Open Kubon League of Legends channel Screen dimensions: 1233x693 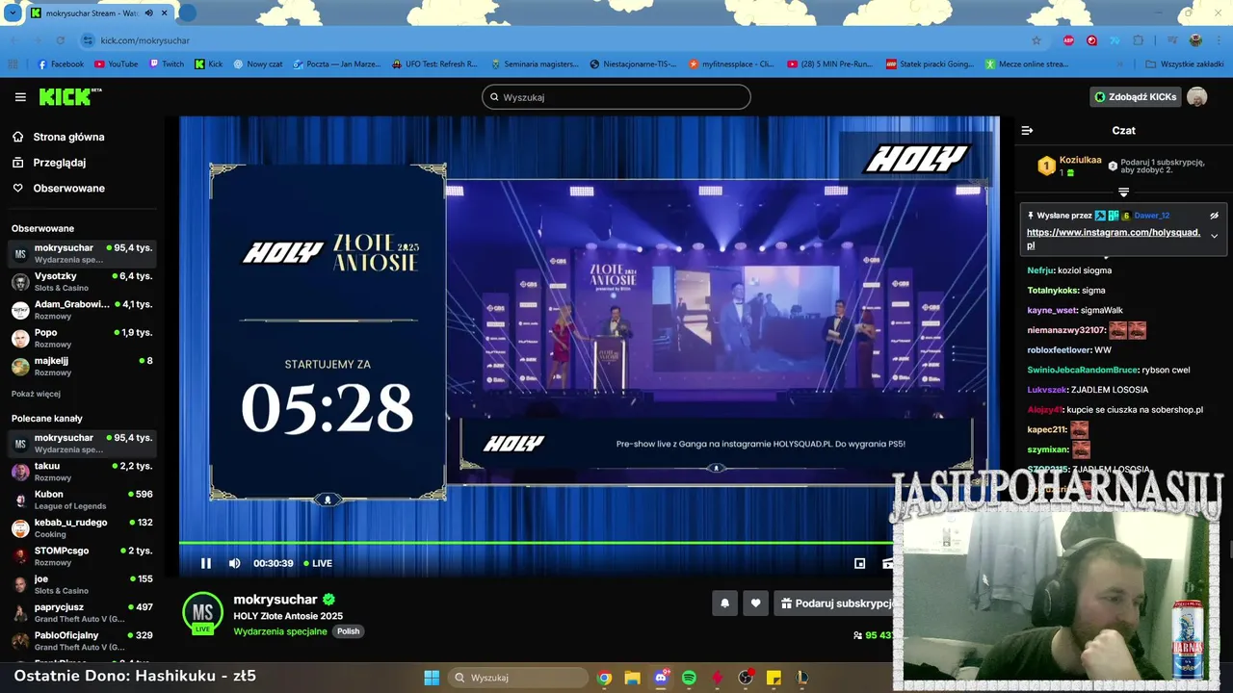tap(81, 500)
